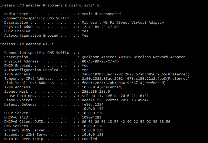
Task: Click the DHCPv6 IAID value 109094281
Action: [x=91, y=117]
